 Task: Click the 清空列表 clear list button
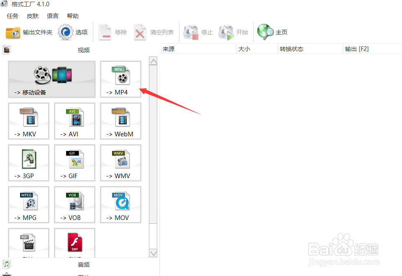click(154, 32)
